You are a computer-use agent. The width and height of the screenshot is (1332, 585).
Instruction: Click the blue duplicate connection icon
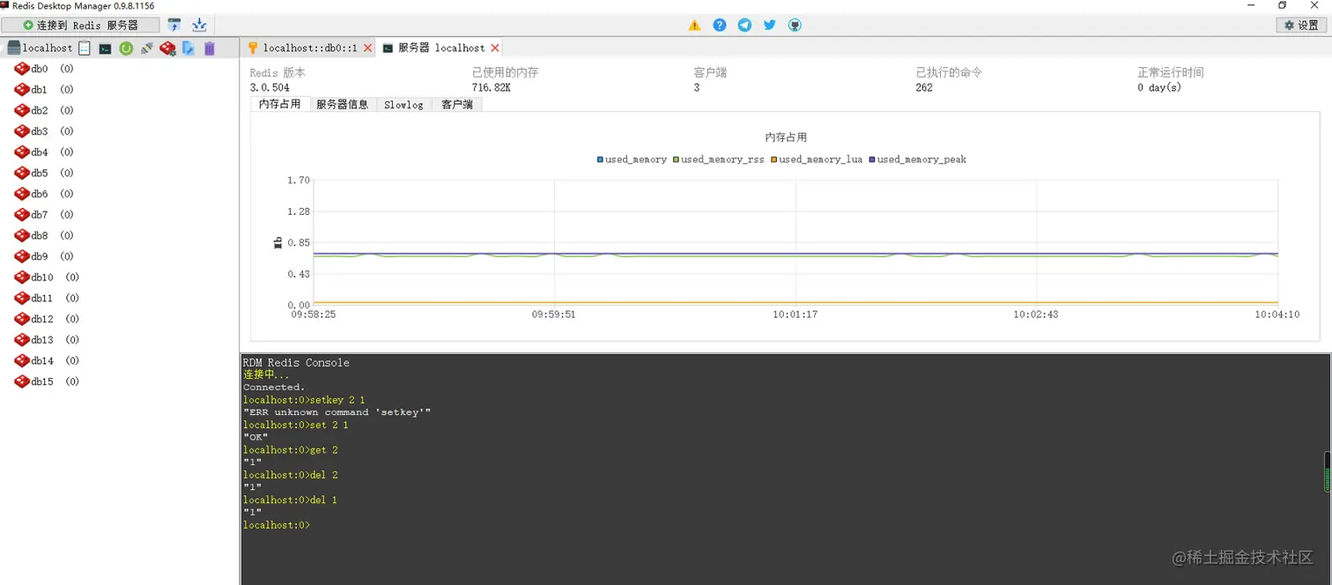[189, 48]
